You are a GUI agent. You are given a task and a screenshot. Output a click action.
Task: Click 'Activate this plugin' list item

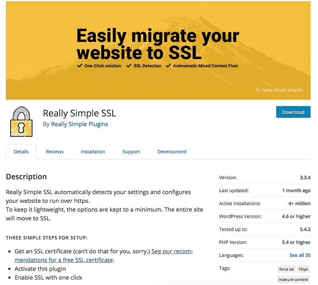[40, 269]
